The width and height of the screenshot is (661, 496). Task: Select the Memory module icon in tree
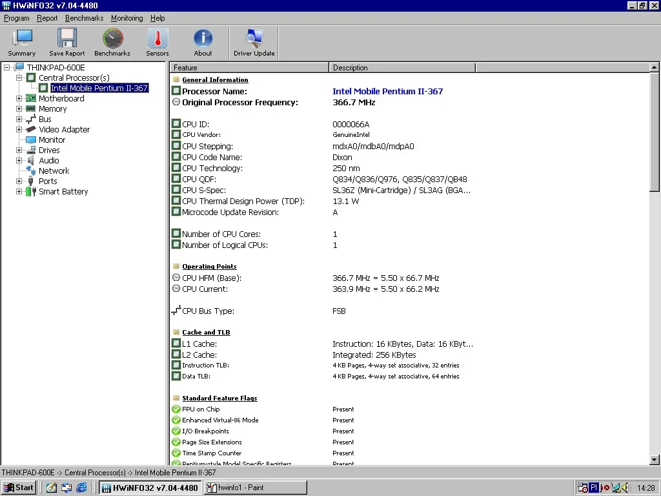click(31, 108)
